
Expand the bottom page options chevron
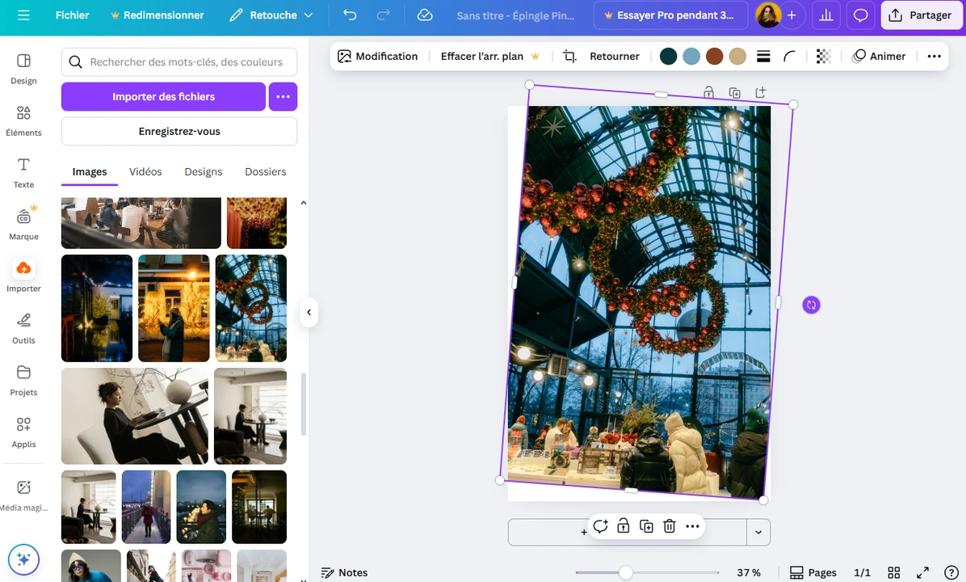(x=758, y=532)
